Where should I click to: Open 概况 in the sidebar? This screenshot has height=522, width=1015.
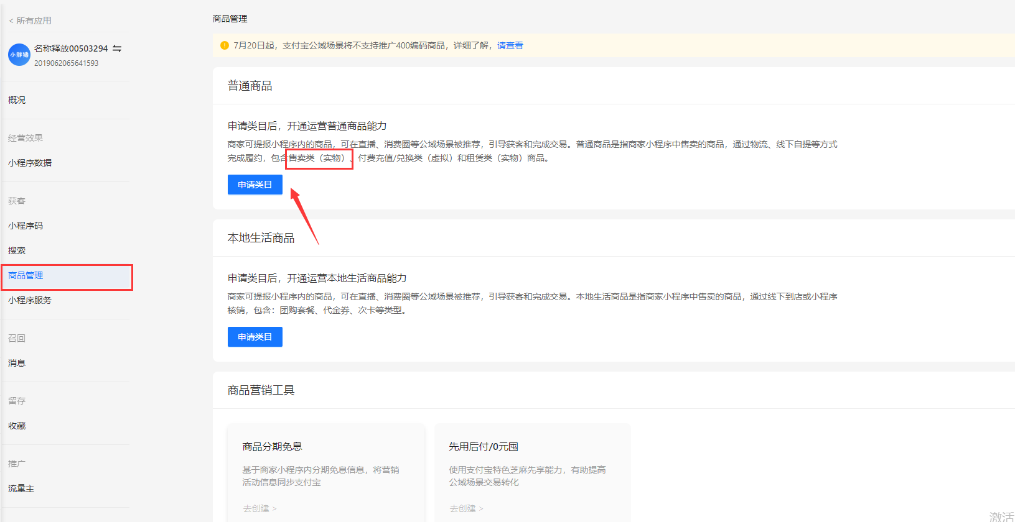tap(17, 100)
